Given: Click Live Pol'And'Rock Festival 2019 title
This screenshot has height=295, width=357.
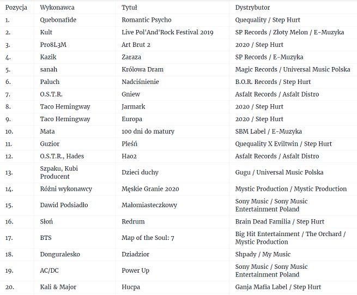Looking at the screenshot, I should coord(168,32).
